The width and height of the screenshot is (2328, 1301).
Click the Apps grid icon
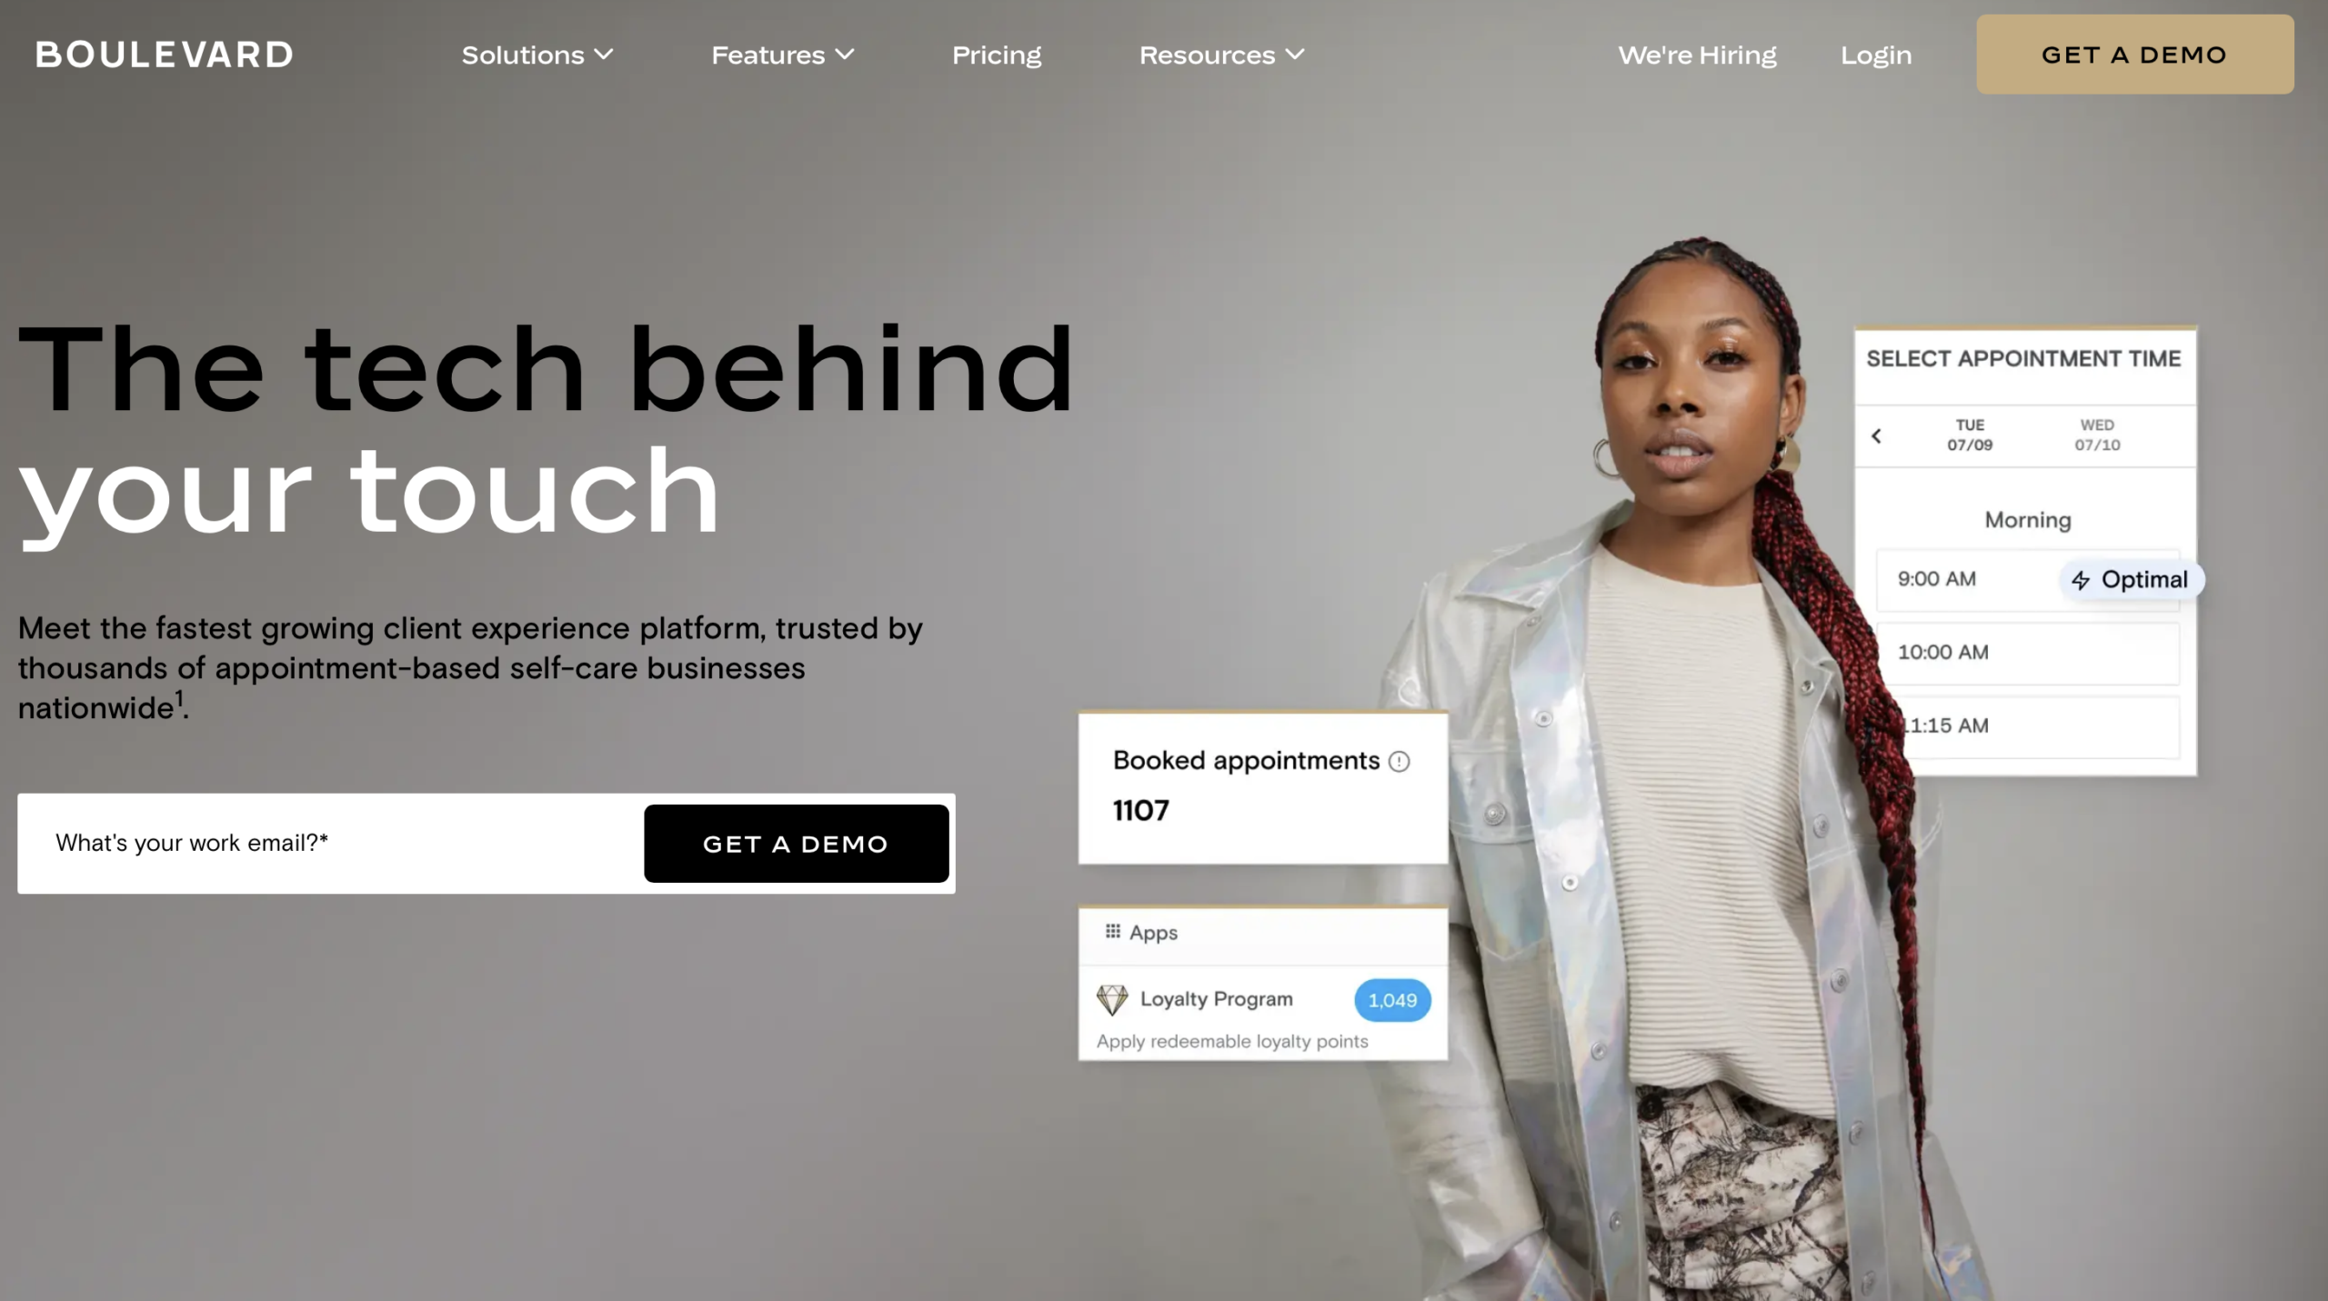tap(1112, 931)
